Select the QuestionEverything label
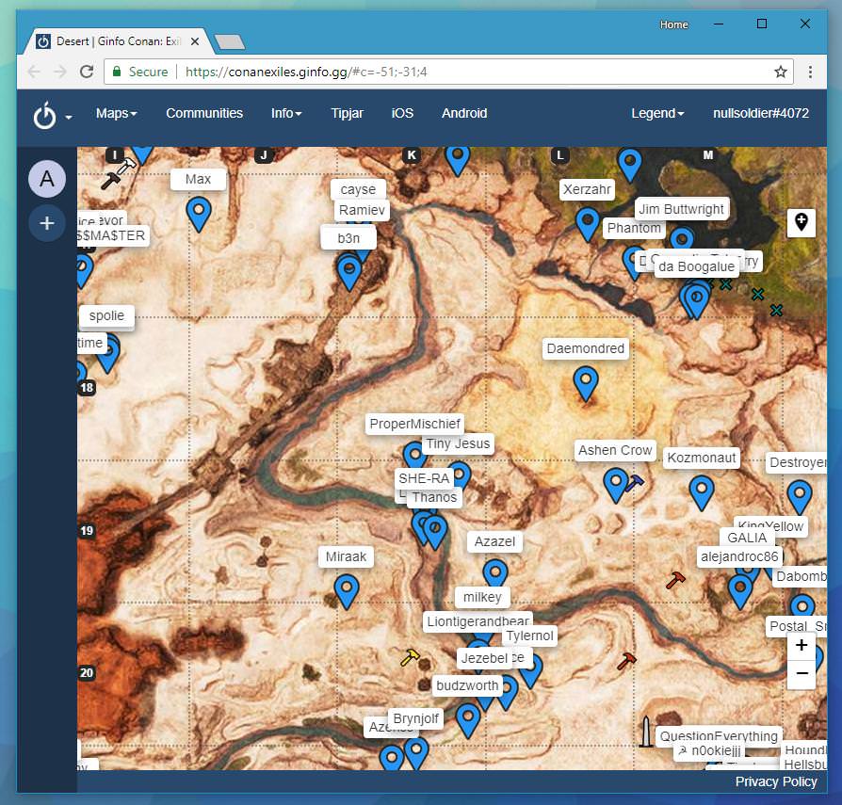 pos(719,736)
